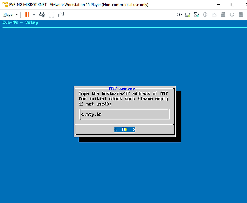Maximize the VMware Player window
The height and width of the screenshot is (203, 247).
point(233,4)
